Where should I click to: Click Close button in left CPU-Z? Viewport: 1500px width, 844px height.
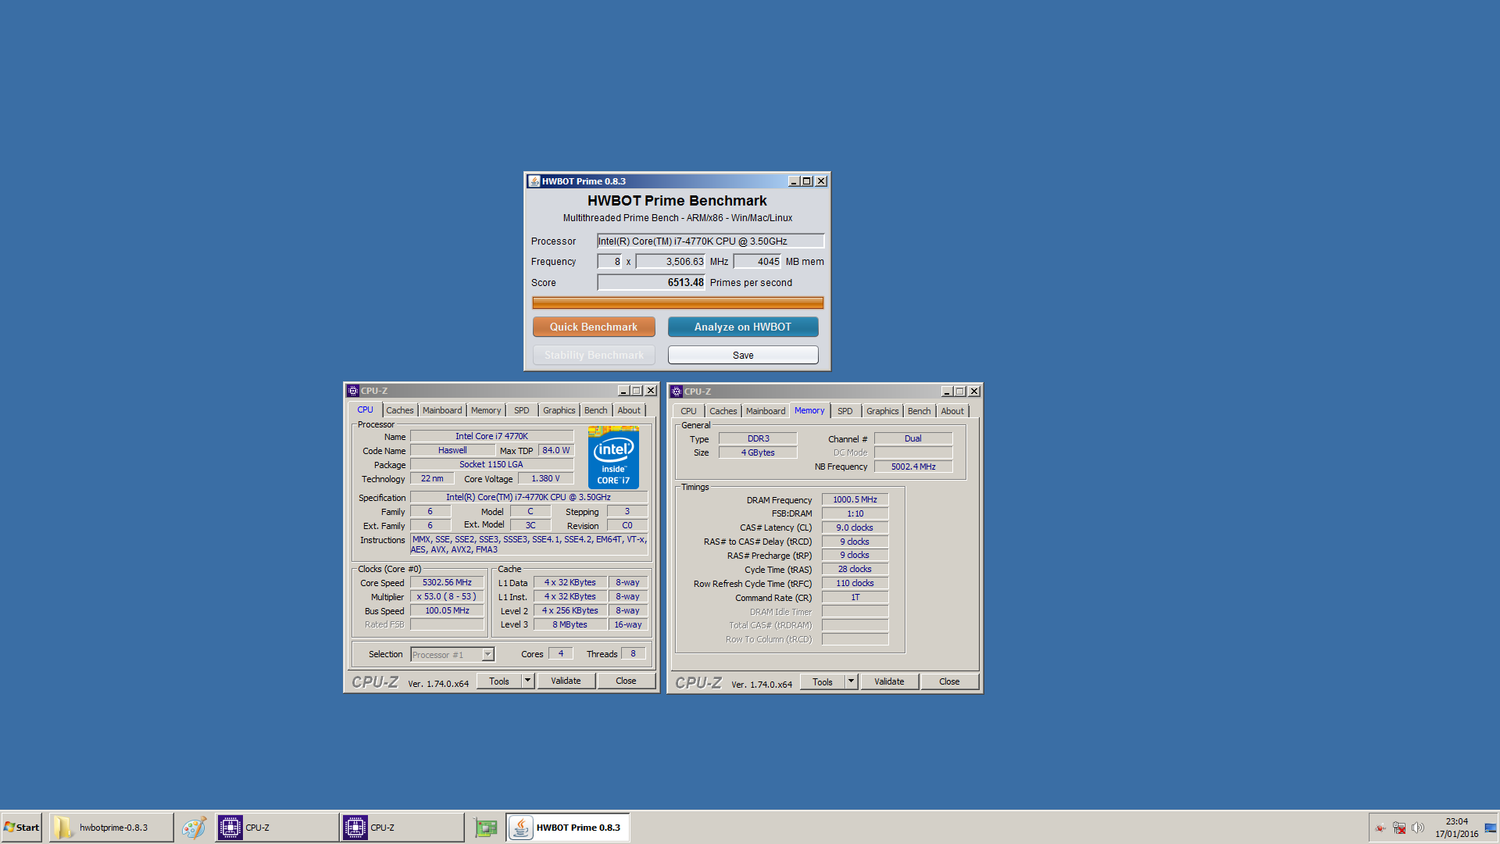click(x=626, y=681)
